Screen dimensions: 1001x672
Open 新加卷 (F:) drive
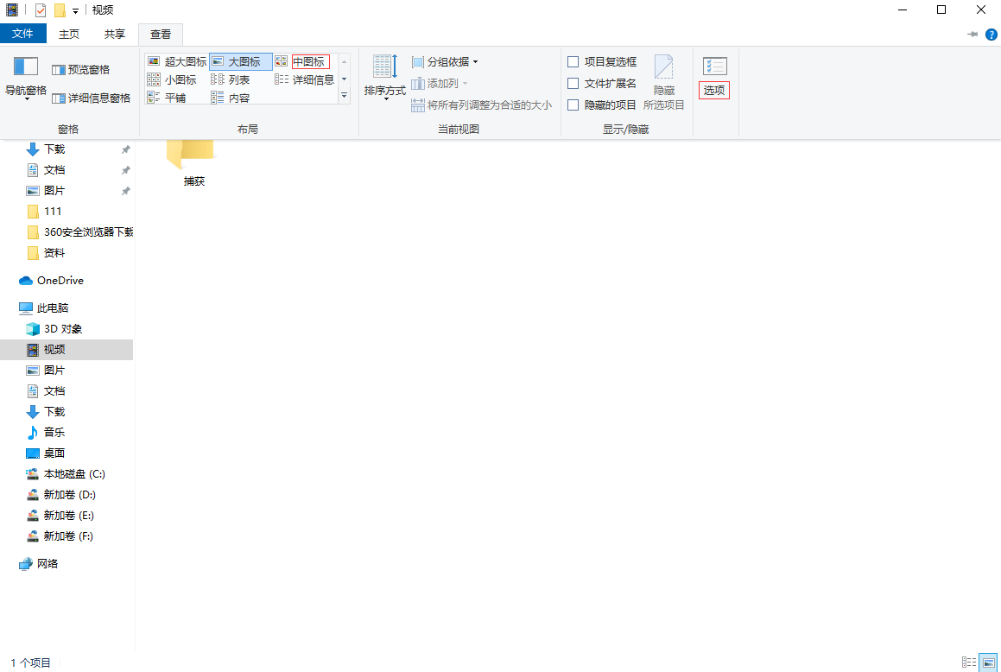coord(67,536)
